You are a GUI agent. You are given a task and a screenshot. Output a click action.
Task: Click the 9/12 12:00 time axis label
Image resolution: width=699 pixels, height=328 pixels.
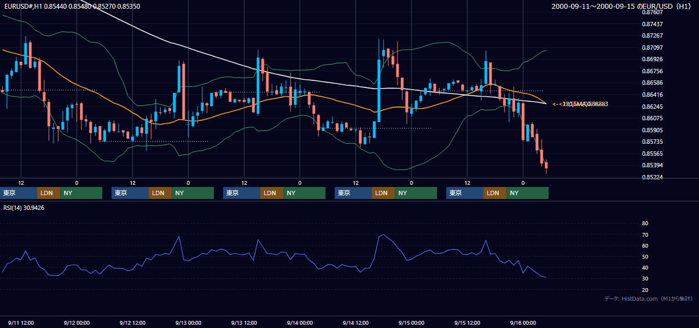pos(132,323)
